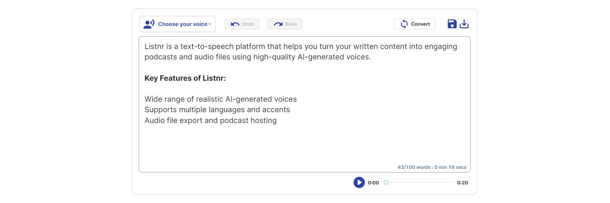Image resolution: width=610 pixels, height=203 pixels.
Task: Click the save floppy disk icon
Action: [x=452, y=24]
